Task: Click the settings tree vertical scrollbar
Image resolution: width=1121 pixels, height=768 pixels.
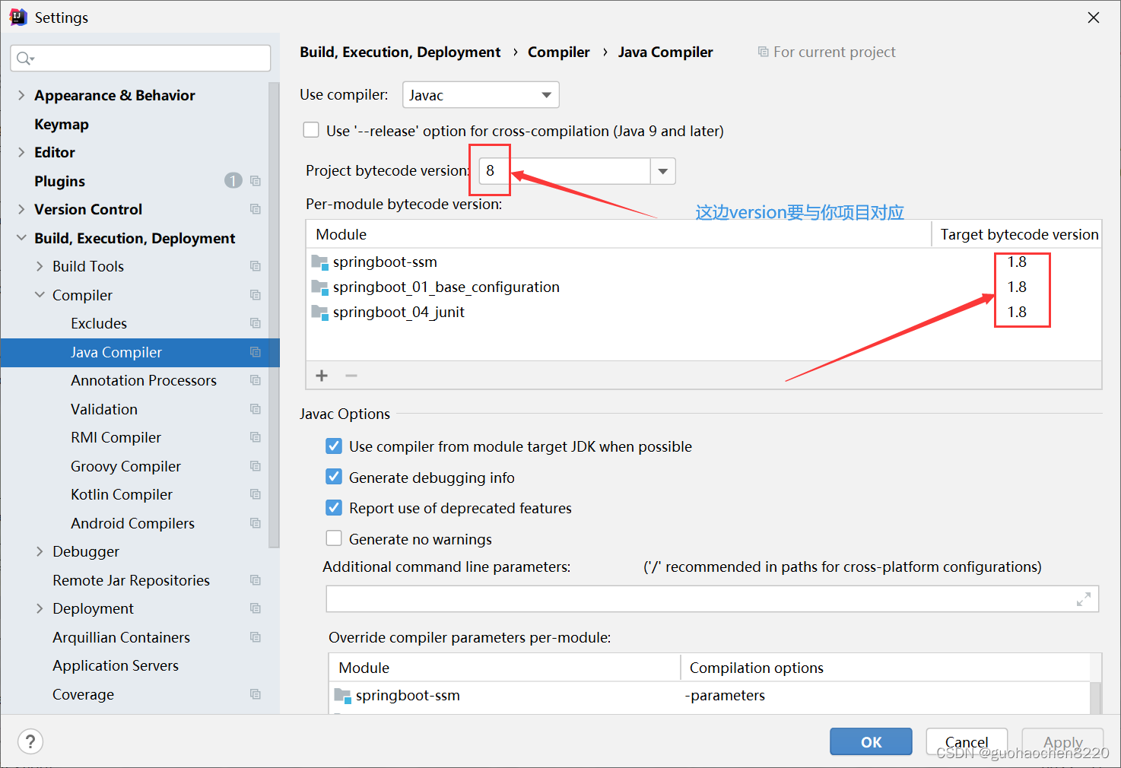Action: coord(274,316)
